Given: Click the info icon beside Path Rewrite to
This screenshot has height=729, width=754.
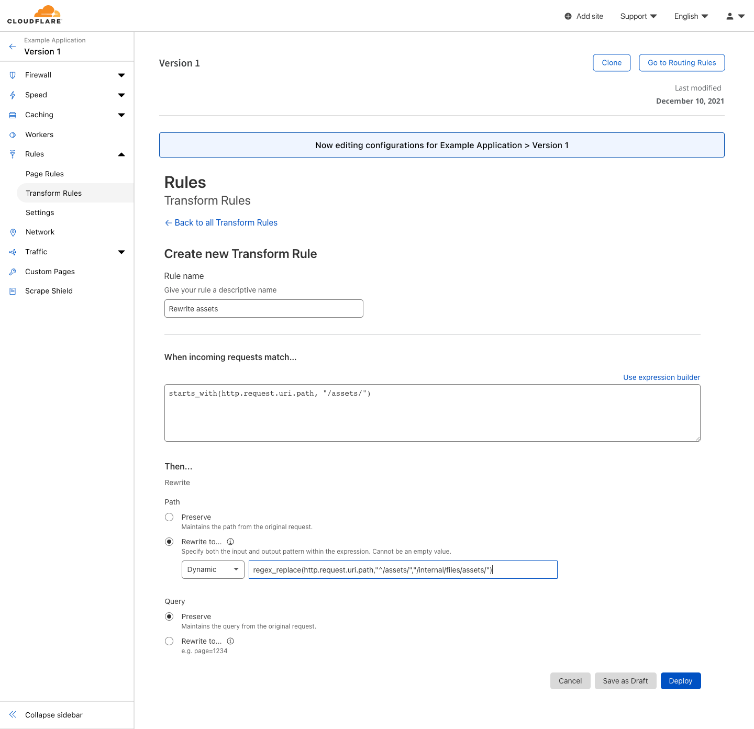Looking at the screenshot, I should tap(230, 542).
